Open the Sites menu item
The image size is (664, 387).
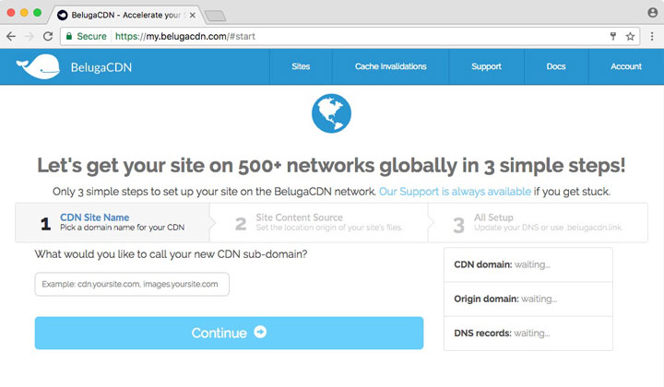(301, 66)
